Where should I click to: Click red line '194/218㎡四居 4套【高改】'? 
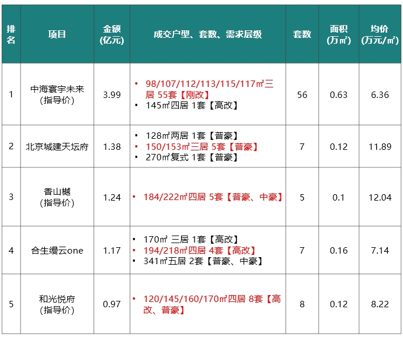[x=200, y=250]
